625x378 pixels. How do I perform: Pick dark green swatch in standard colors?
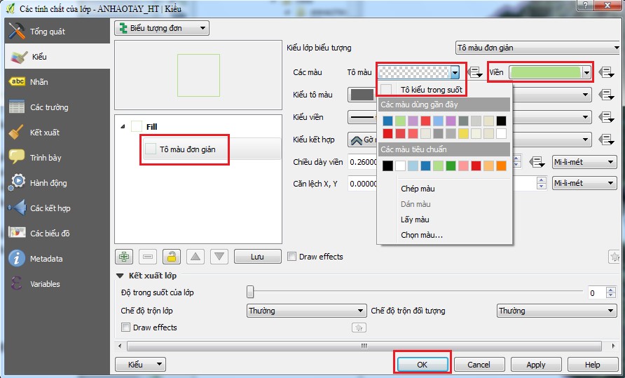coord(451,166)
